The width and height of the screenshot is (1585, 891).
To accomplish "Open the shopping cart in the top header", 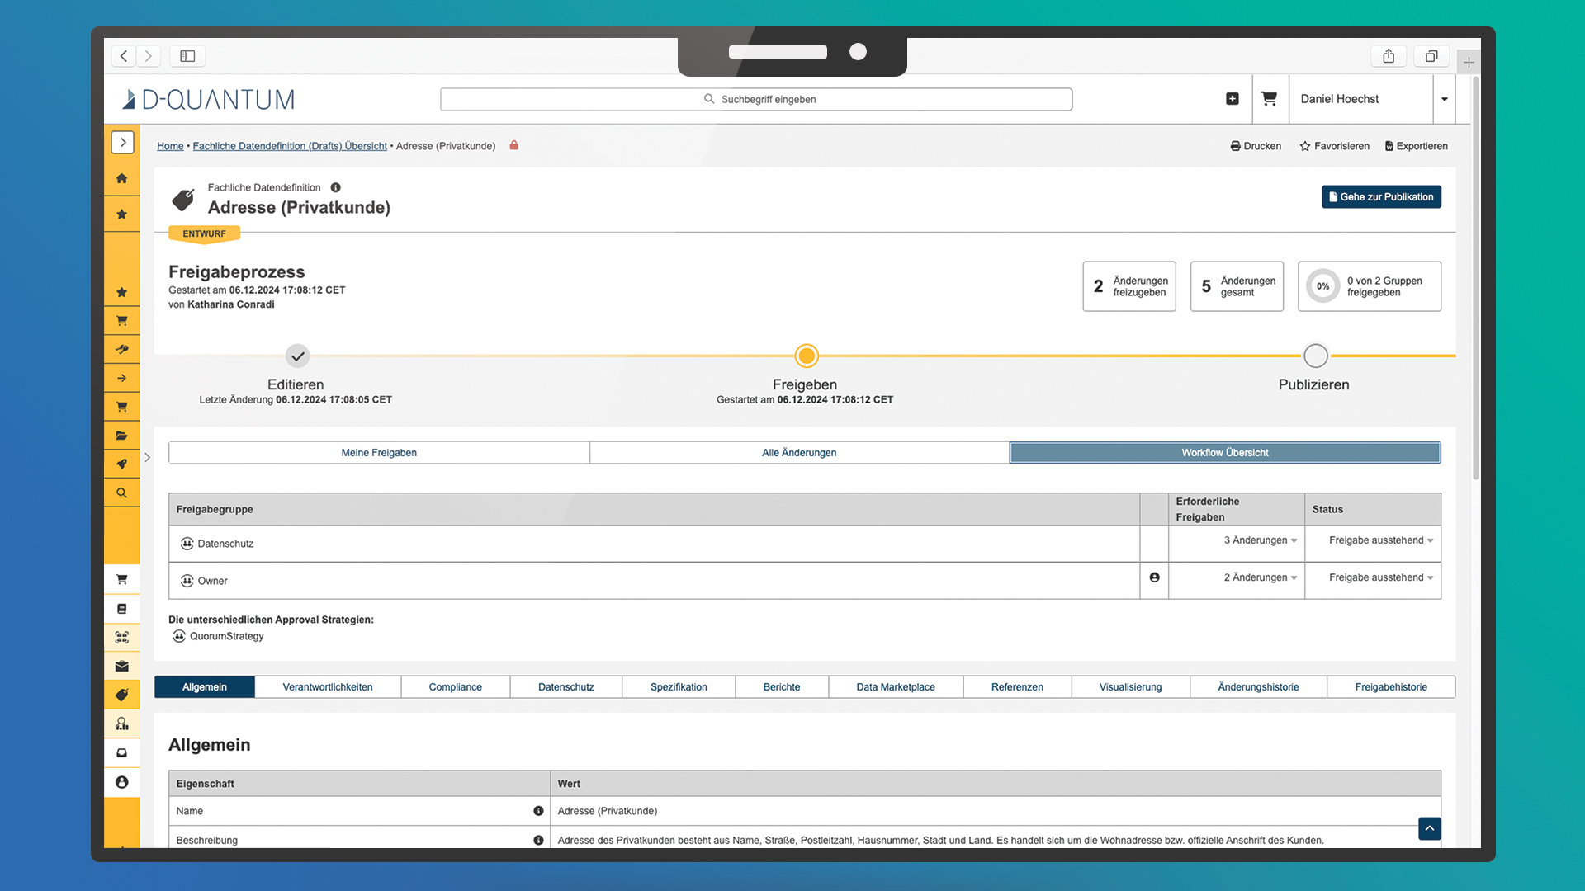I will 1269,98.
